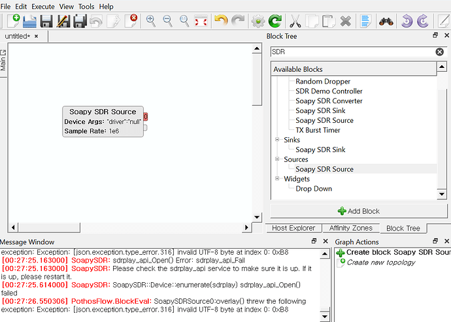Select SDR Demo Controller block
Viewport: 451px width, 322px height.
tap(329, 91)
